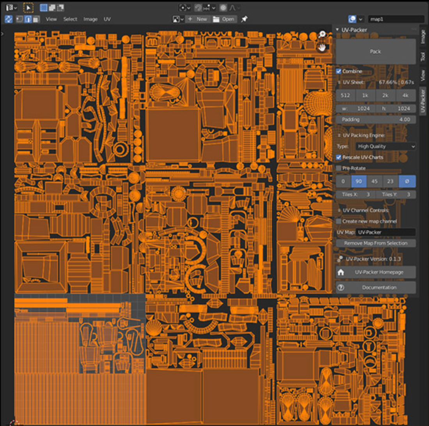Click the large Pack button
The width and height of the screenshot is (429, 426).
point(376,51)
